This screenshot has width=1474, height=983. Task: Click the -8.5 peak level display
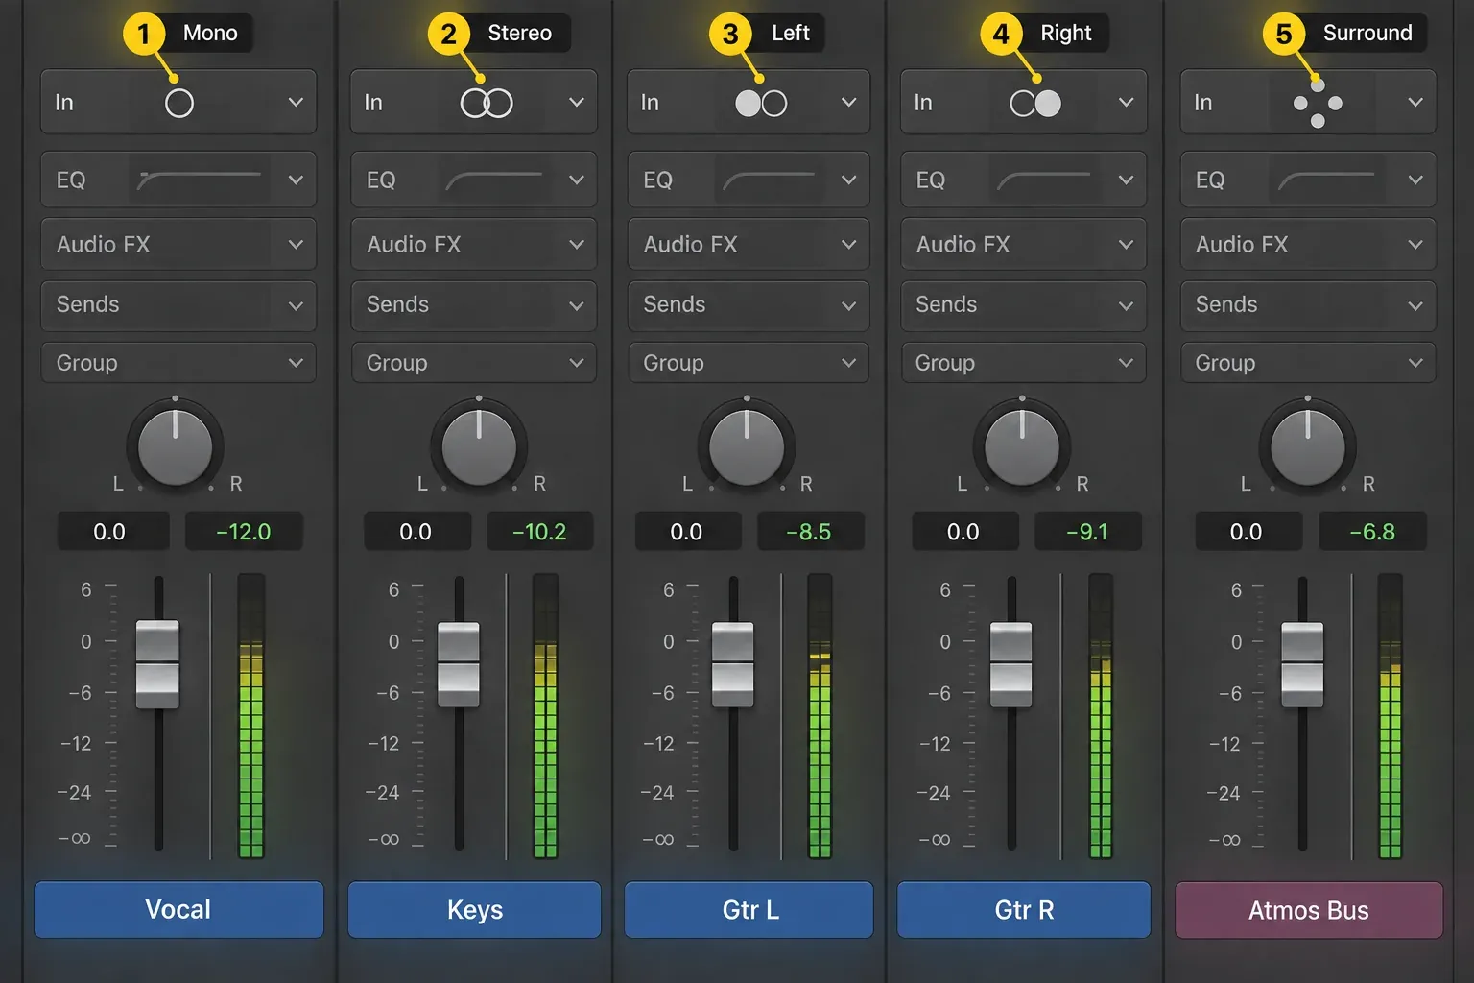810,531
